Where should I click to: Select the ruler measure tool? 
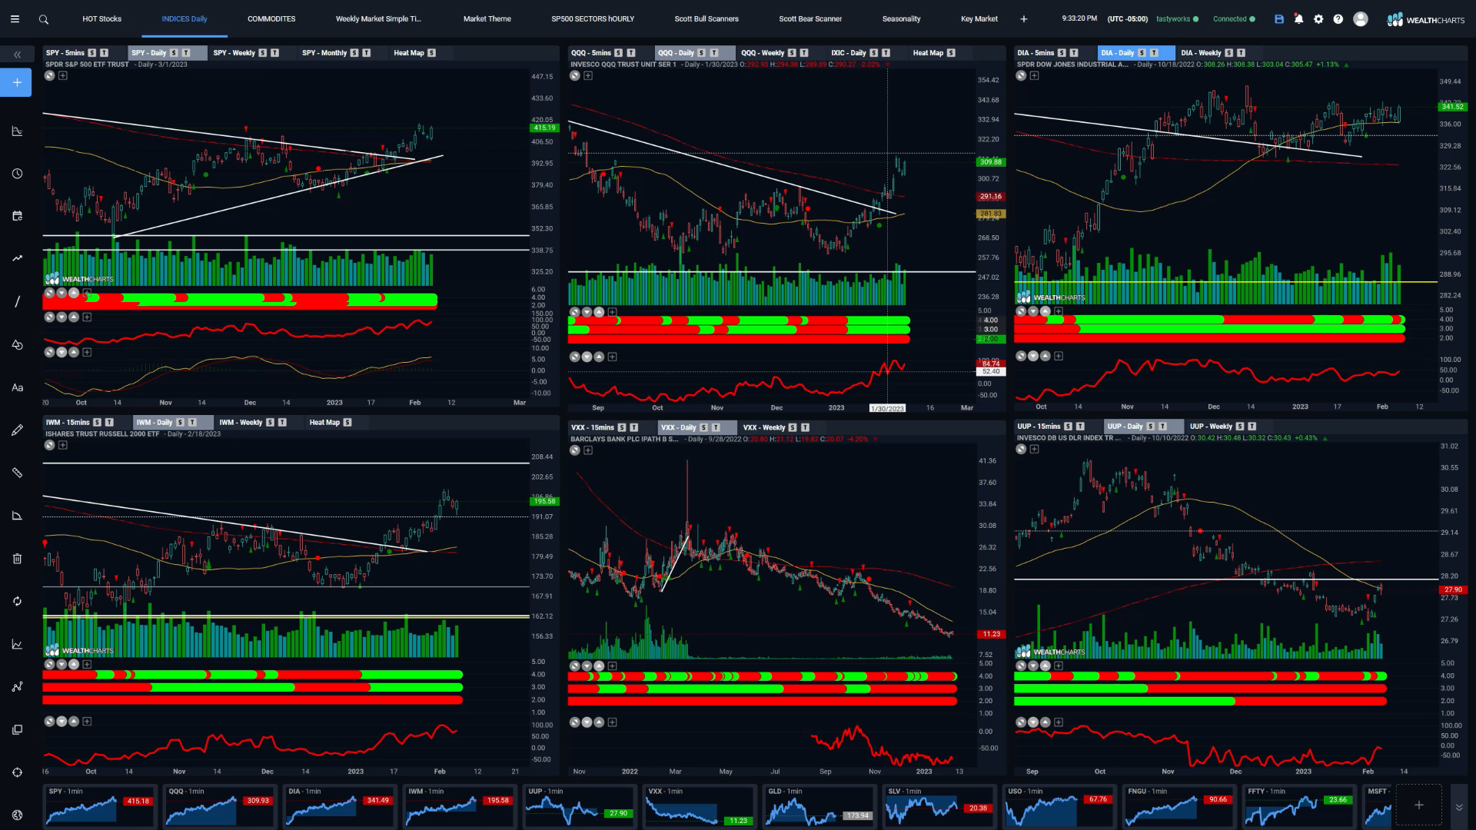17,473
